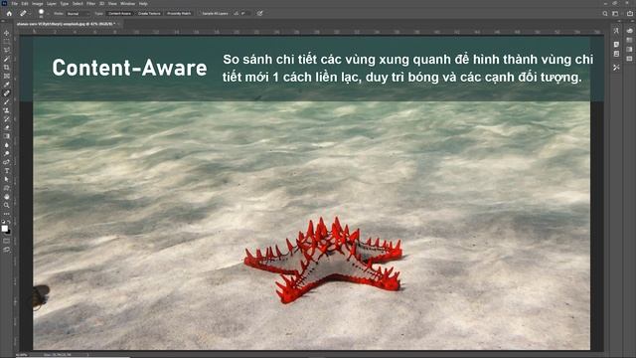Select the Hand tool

(7, 197)
